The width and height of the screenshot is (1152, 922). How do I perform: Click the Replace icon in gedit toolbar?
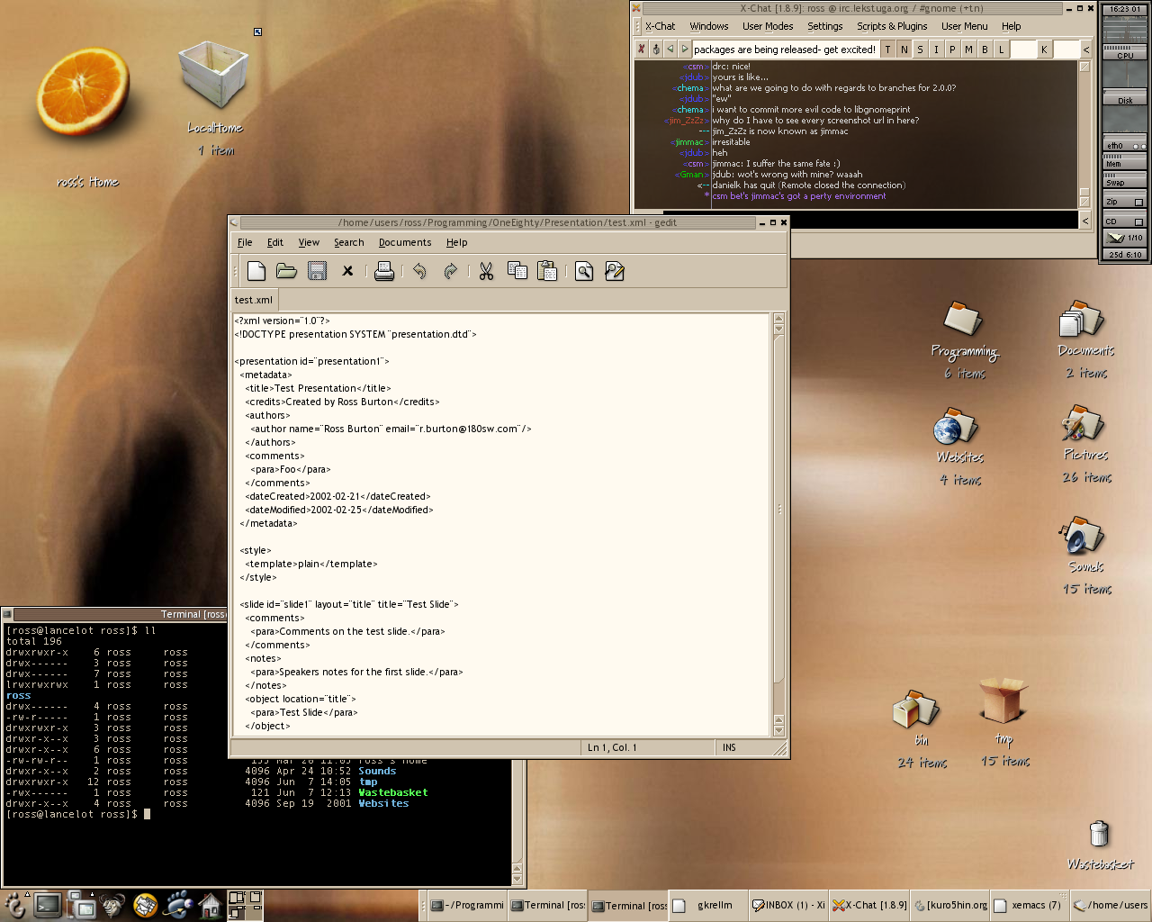615,271
